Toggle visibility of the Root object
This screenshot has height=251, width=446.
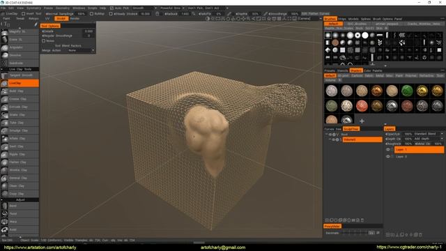330,135
